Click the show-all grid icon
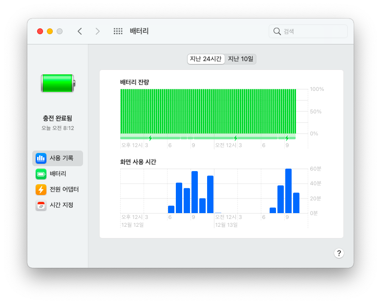Viewport: 381px width, 304px height. (x=118, y=31)
